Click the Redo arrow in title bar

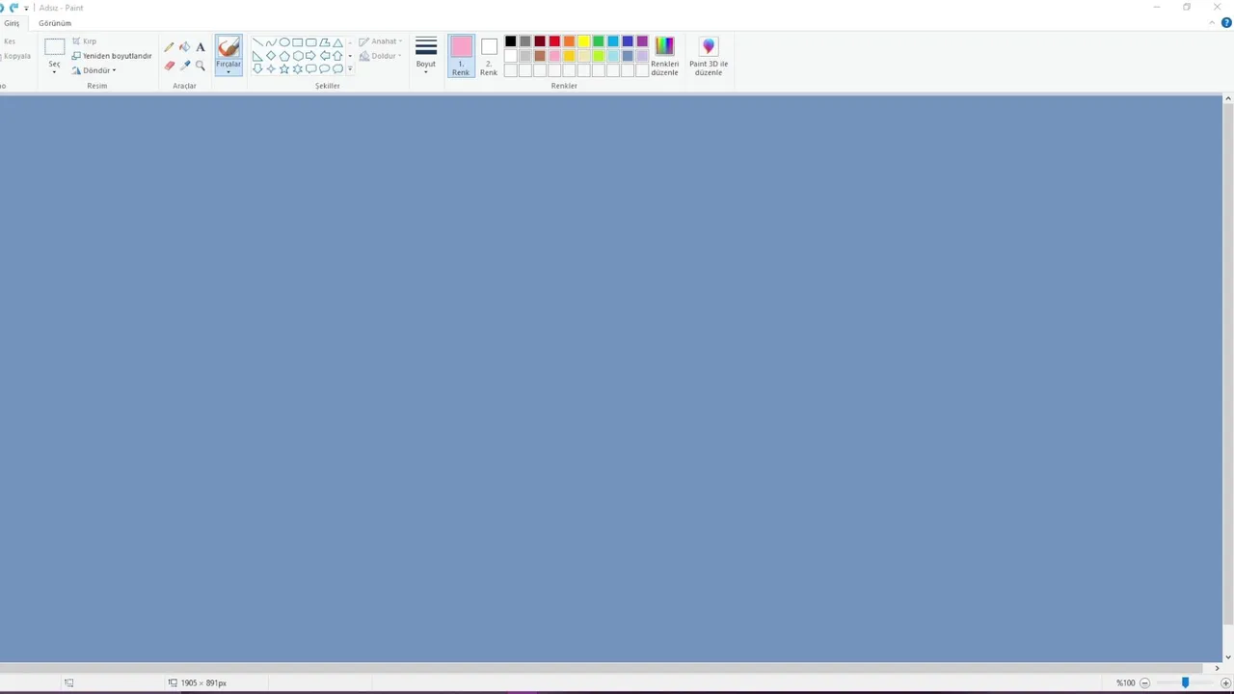click(x=14, y=8)
